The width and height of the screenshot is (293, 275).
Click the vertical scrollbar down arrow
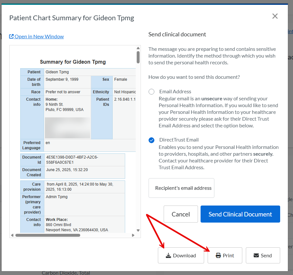click(x=138, y=230)
